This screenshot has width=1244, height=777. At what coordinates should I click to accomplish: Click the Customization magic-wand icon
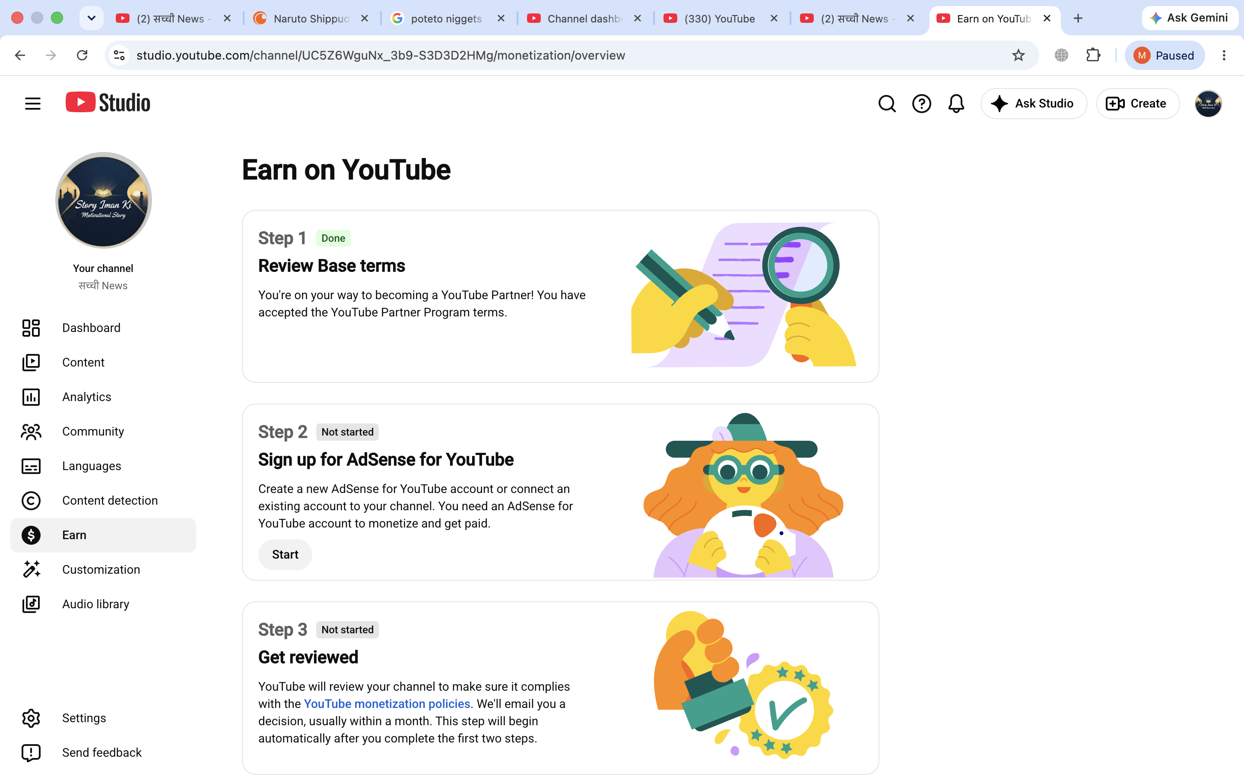(x=31, y=569)
